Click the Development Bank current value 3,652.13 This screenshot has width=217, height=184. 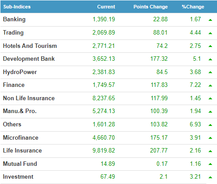[104, 59]
